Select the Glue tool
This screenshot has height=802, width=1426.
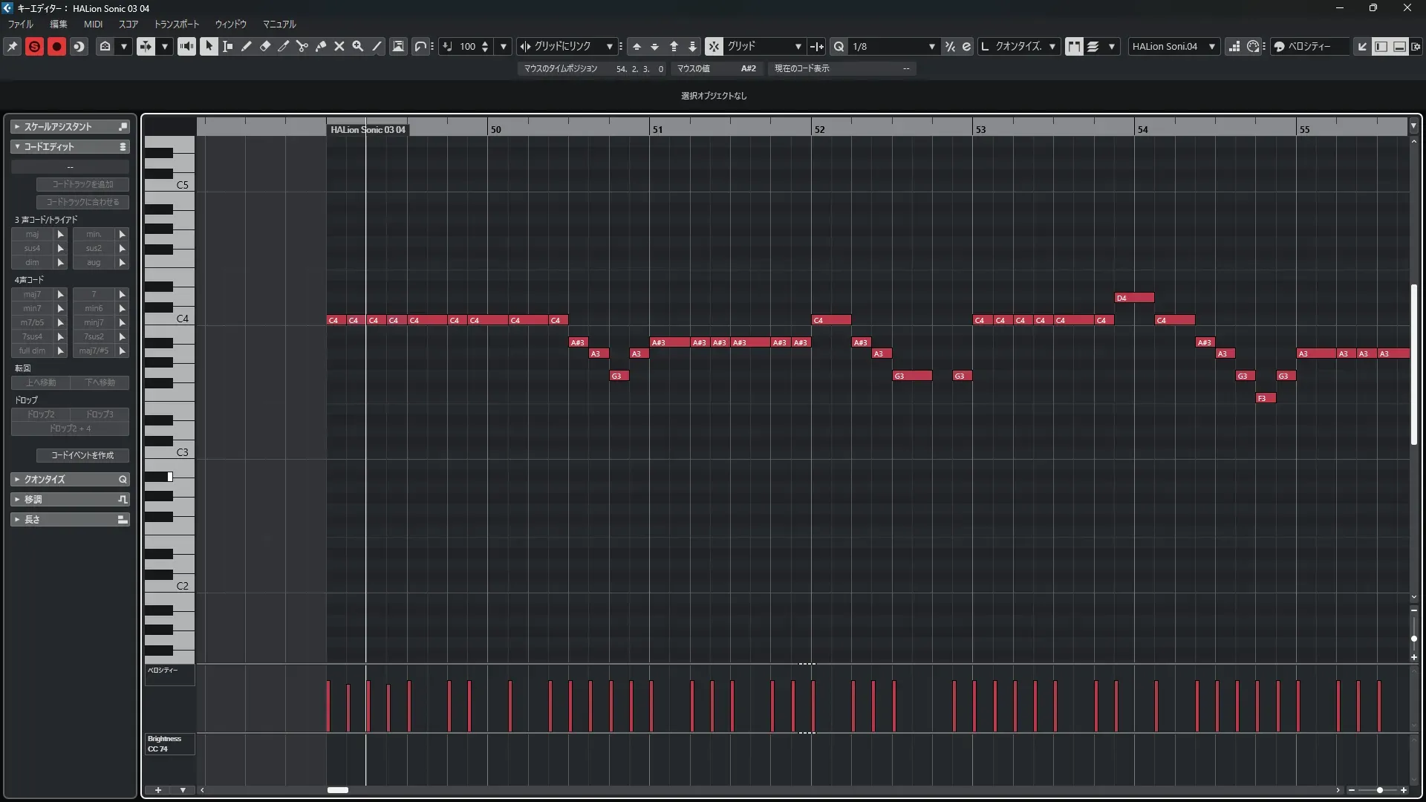coord(320,46)
